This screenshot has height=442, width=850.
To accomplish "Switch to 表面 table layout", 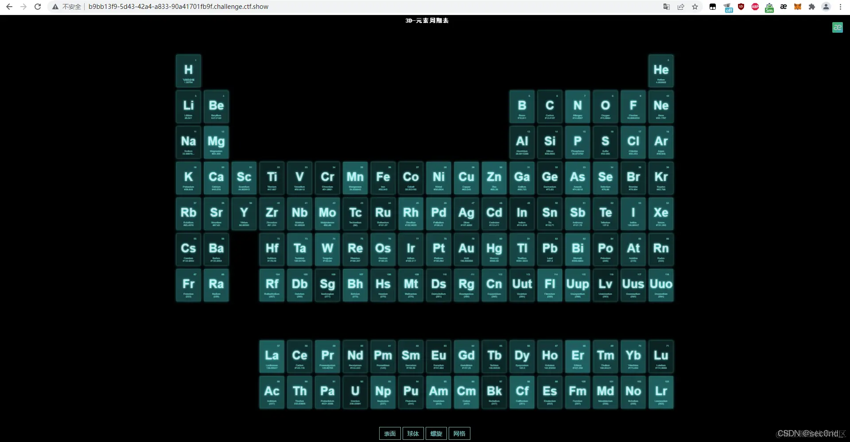I will (390, 434).
